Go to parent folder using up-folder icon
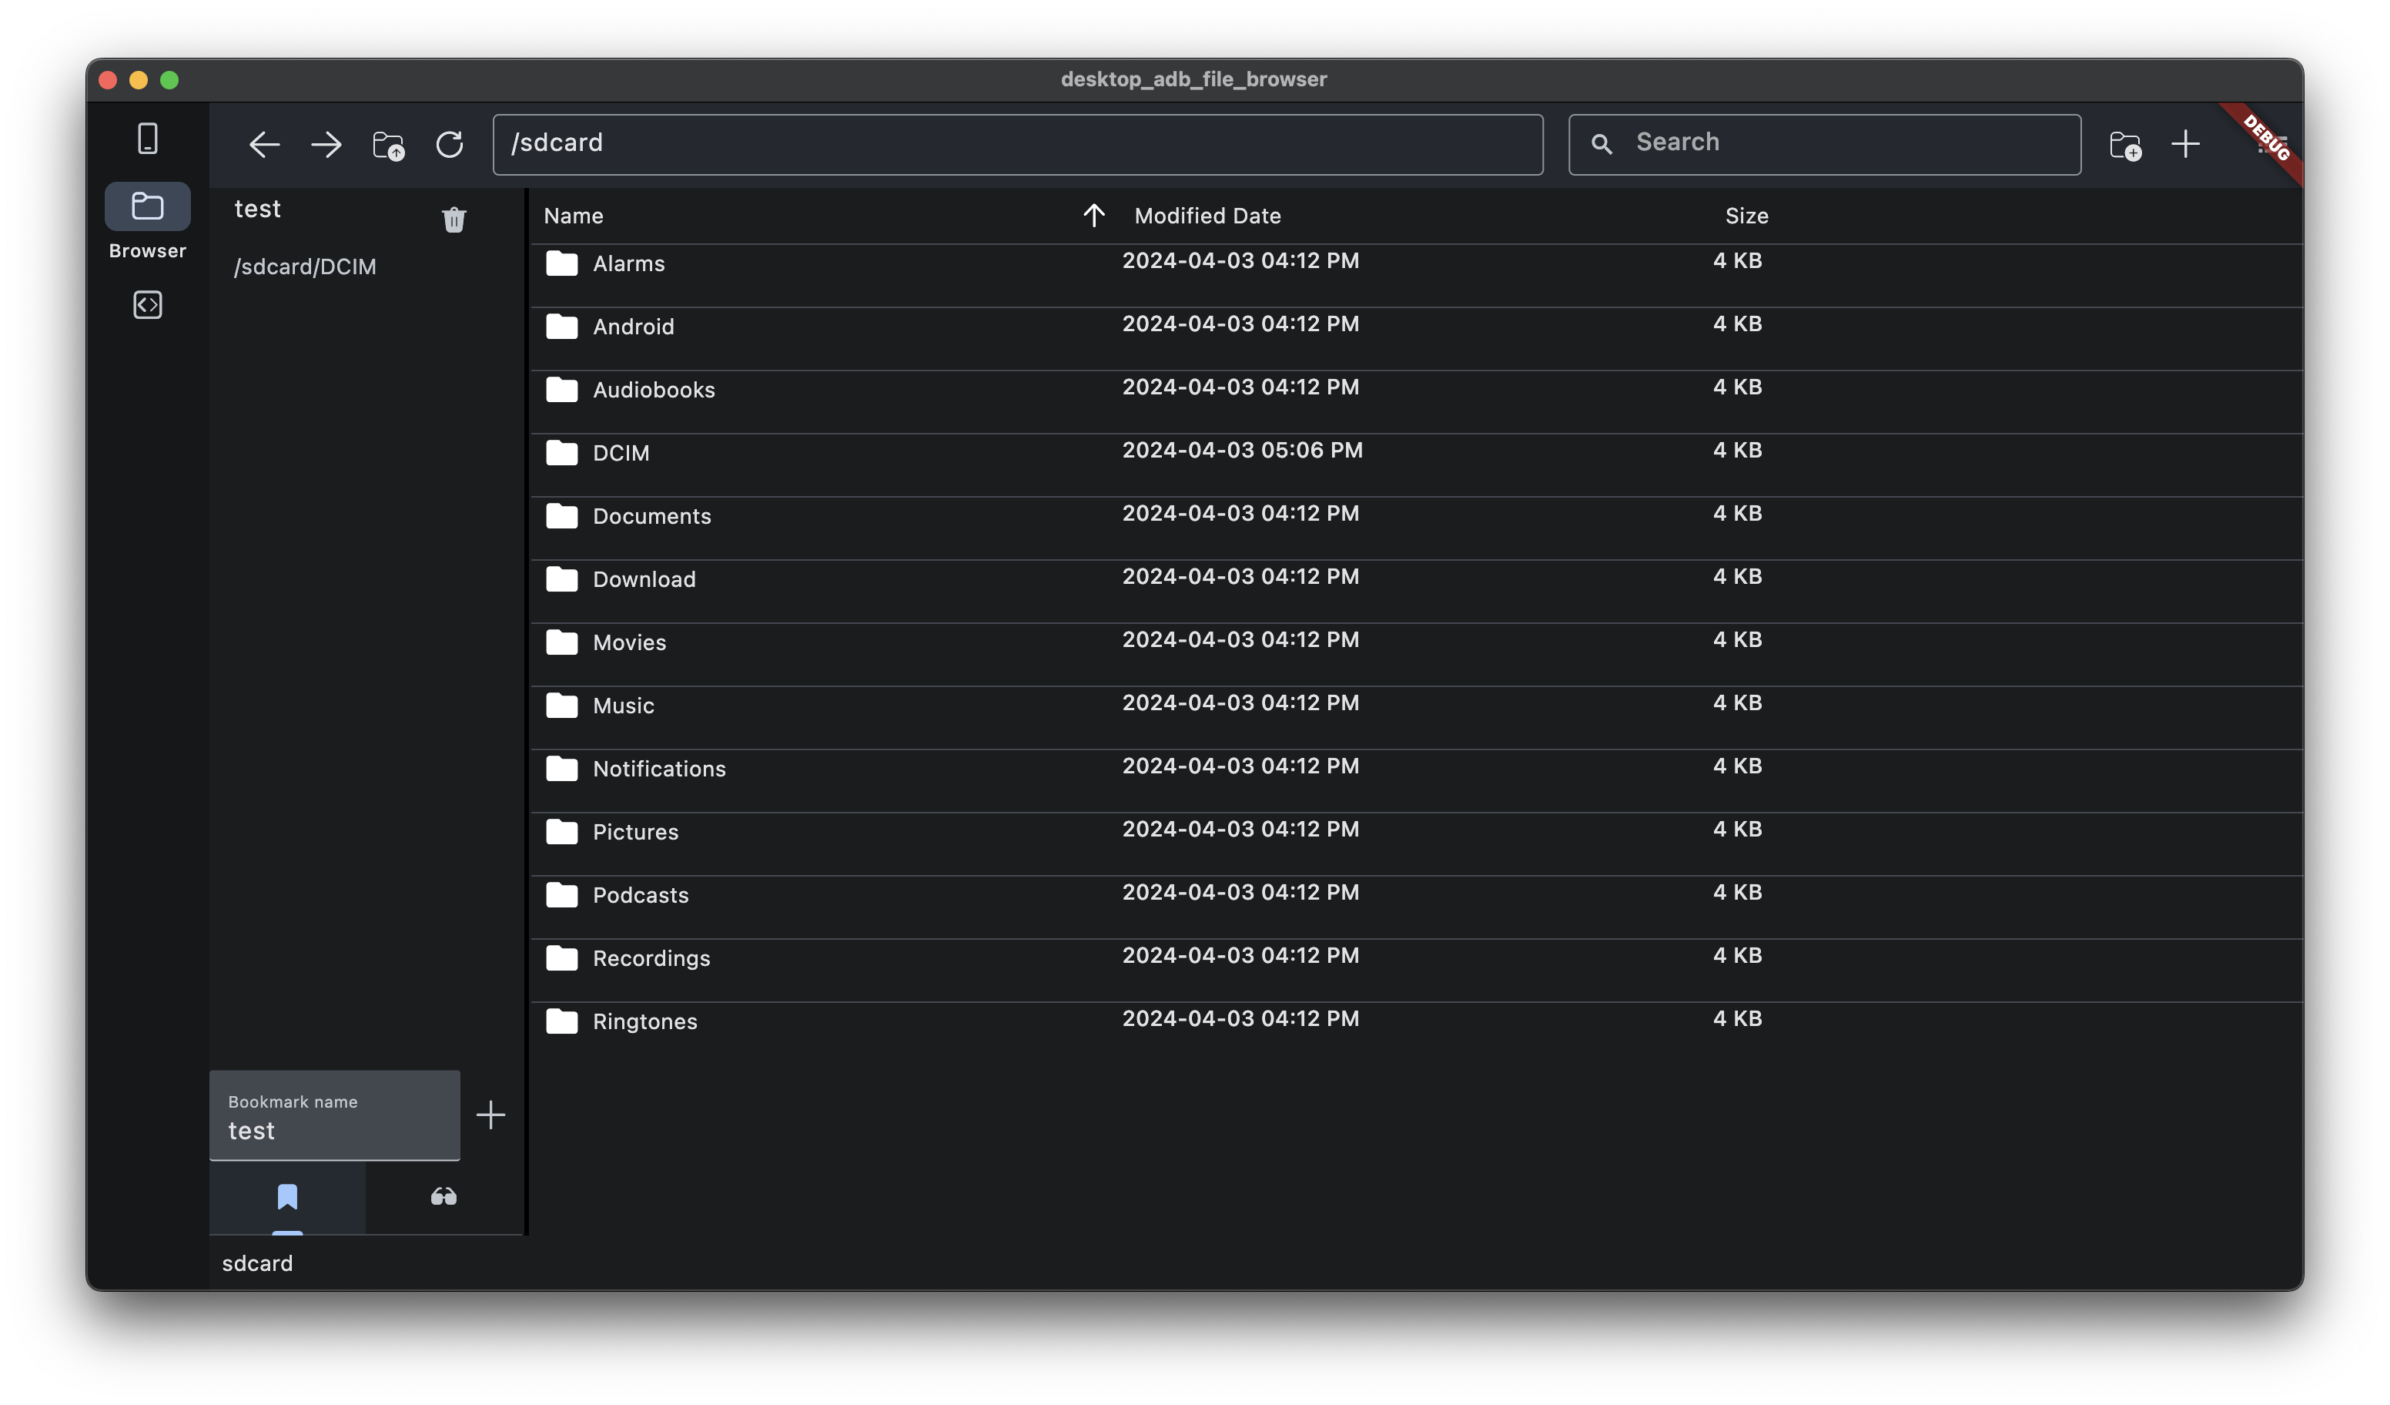The image size is (2390, 1405). click(x=388, y=145)
